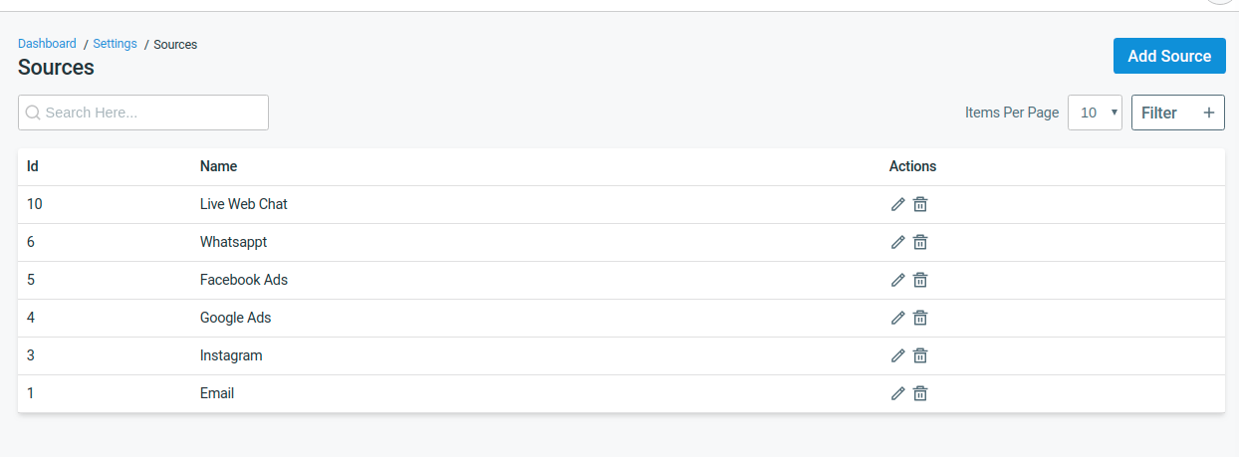Expand the Filter panel

(1177, 113)
